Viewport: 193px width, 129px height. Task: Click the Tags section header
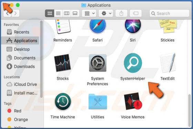8,104
